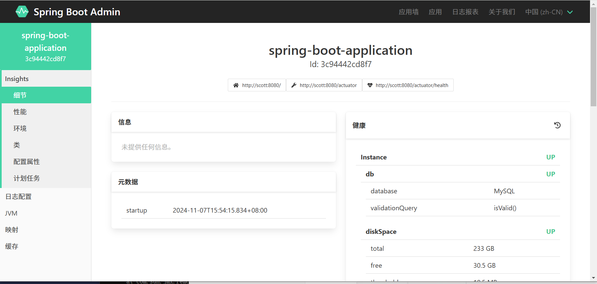This screenshot has width=597, height=284.
Task: Open JVM in the sidebar
Action: 46,213
